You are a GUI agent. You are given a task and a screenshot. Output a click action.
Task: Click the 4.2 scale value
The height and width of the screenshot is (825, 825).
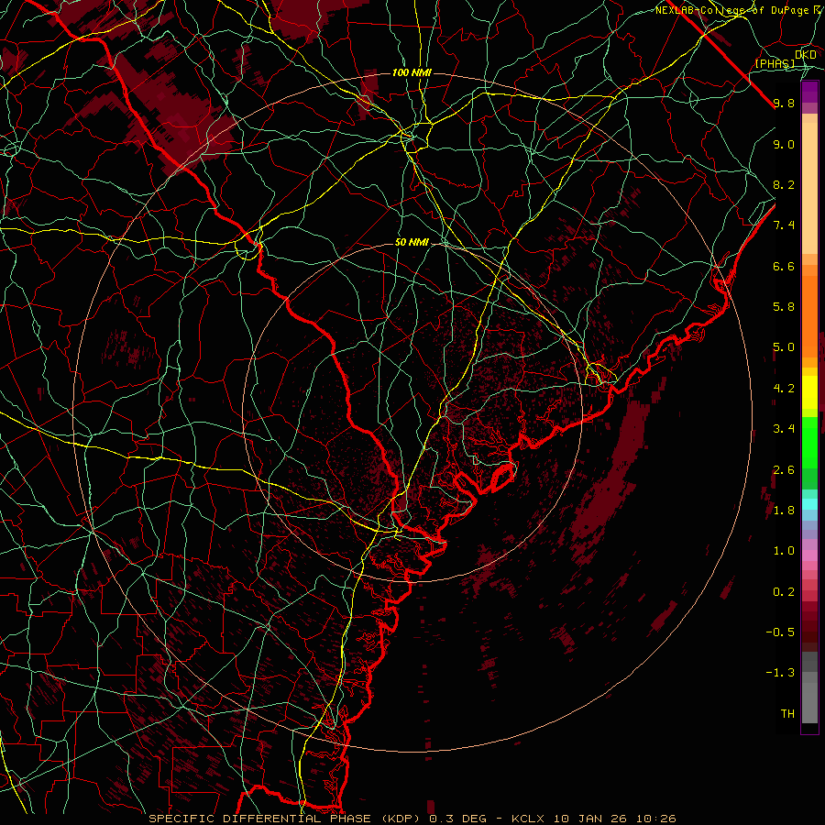(x=784, y=389)
